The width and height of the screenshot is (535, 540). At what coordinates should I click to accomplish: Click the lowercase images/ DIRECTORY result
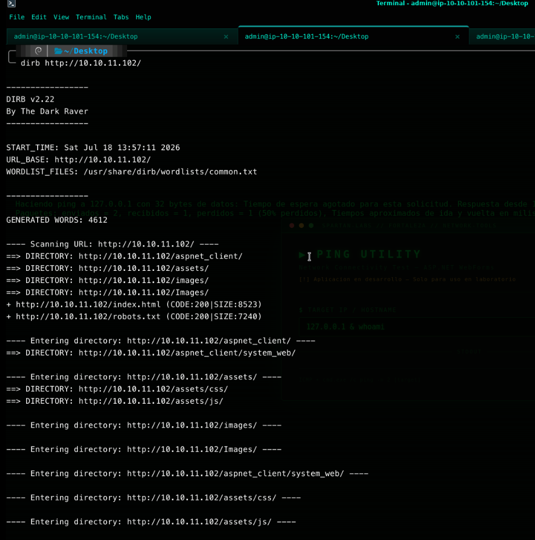(107, 280)
